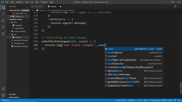Click src breadcrumb segment

(x=33, y=10)
